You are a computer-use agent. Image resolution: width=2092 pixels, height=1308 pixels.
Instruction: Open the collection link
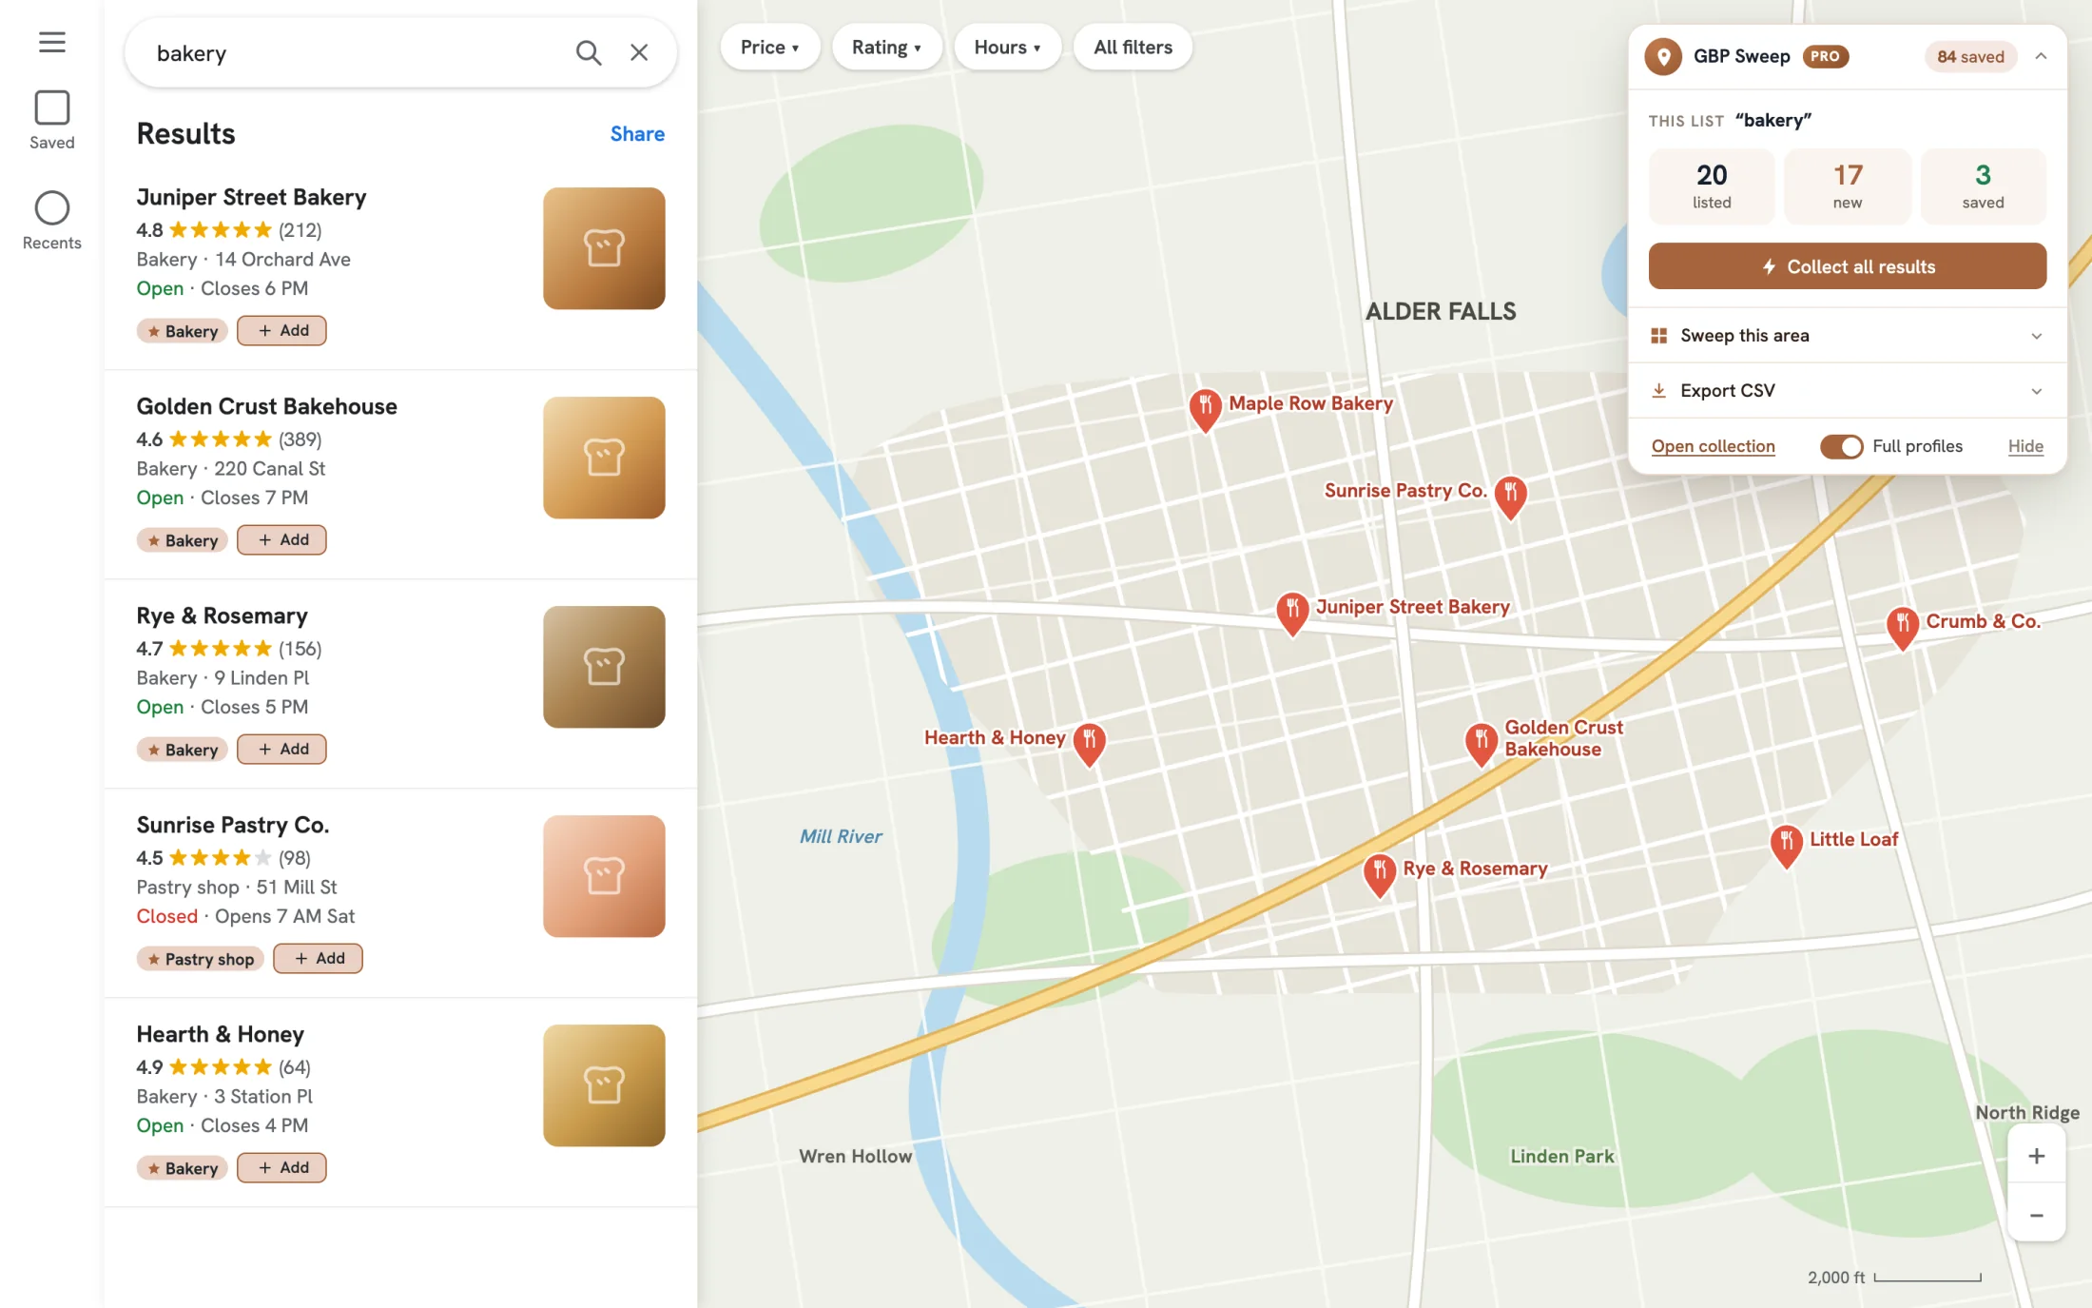(x=1713, y=446)
